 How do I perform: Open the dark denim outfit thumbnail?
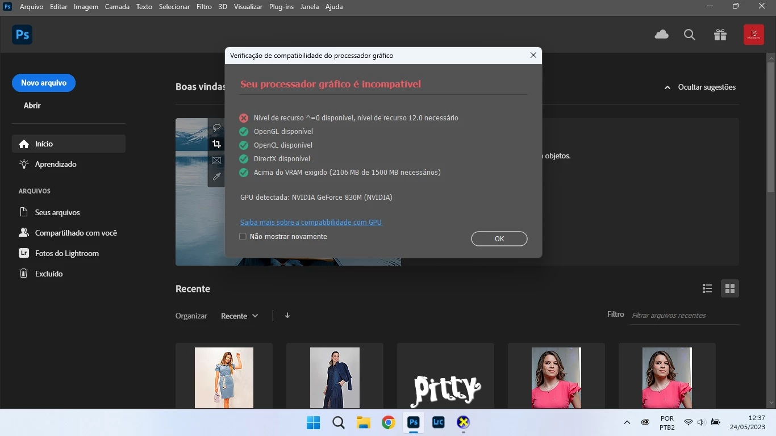pyautogui.click(x=335, y=378)
